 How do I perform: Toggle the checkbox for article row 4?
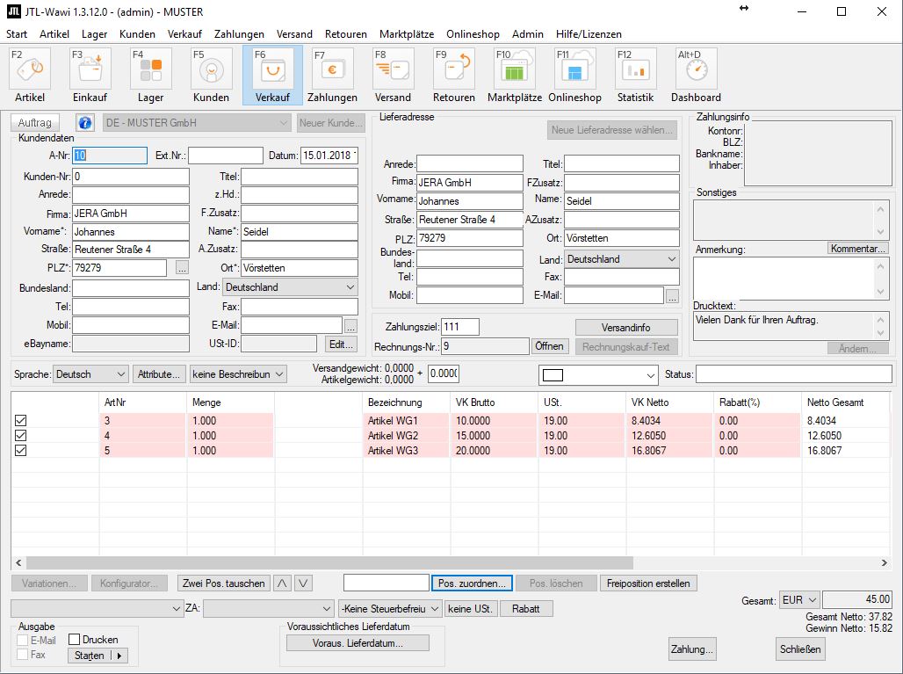coord(21,436)
